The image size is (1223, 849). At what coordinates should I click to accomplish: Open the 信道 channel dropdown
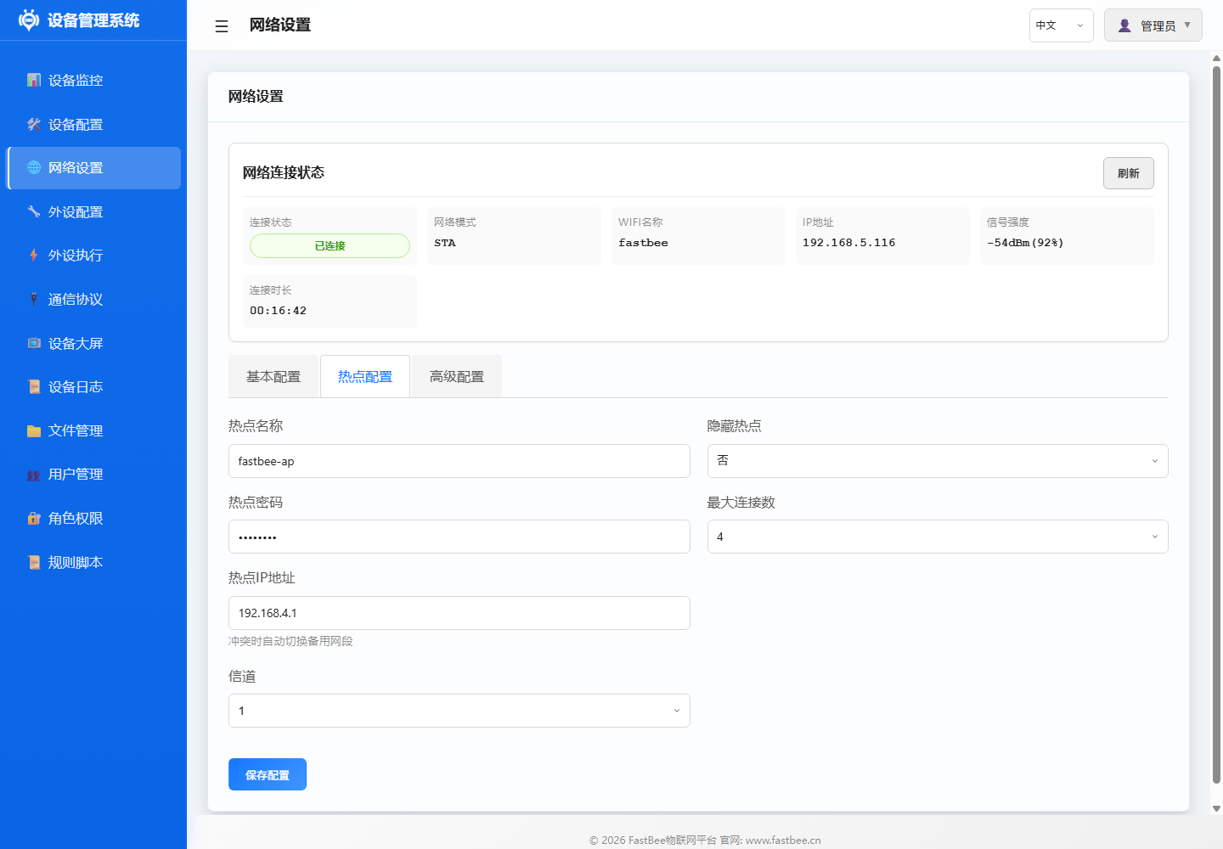[459, 711]
